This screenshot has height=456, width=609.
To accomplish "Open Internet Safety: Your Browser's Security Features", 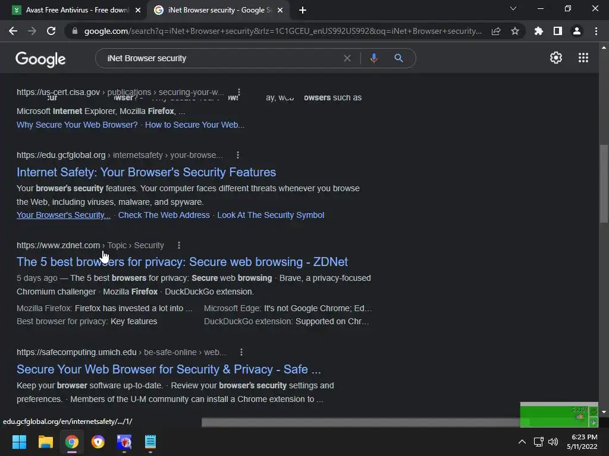I will 146,172.
